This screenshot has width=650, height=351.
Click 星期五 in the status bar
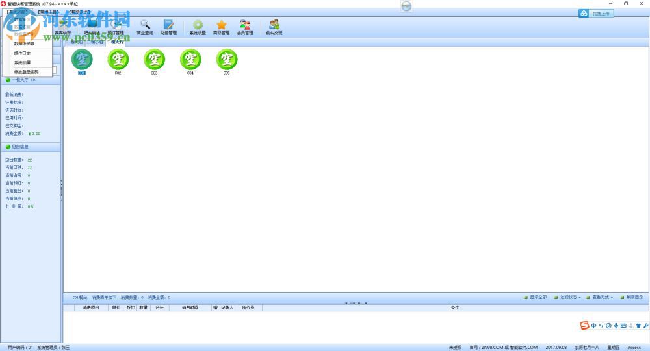(613, 348)
